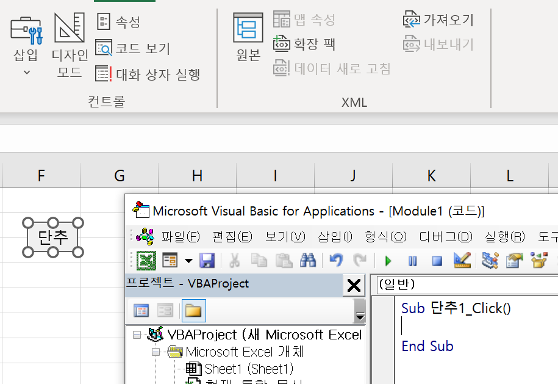Click the Cut scissors icon
558x384 pixels.
(x=234, y=261)
